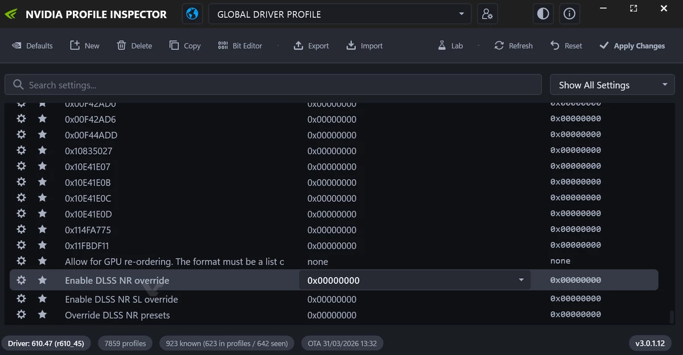Click the 7859 profiles status badge

[x=125, y=343]
